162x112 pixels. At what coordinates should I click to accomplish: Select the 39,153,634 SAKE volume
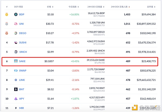pyautogui.click(x=96, y=60)
